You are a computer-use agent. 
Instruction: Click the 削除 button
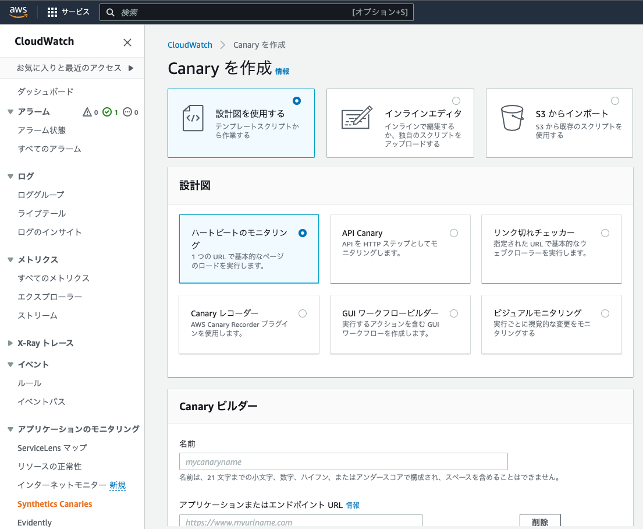pyautogui.click(x=540, y=521)
